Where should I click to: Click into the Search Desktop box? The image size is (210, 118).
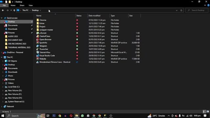(197, 10)
